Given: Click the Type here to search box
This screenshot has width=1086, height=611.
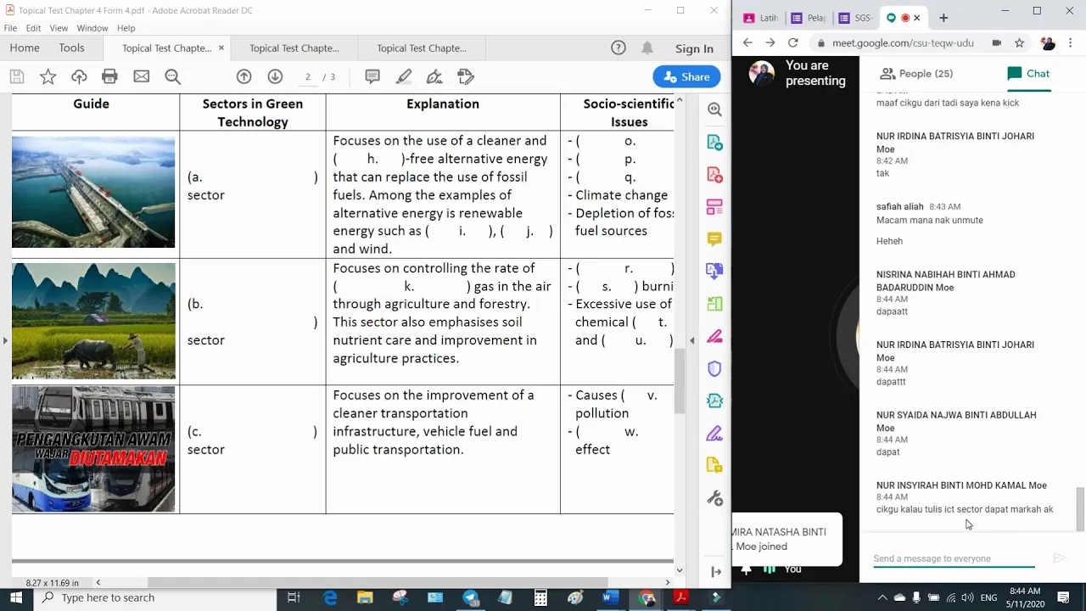Looking at the screenshot, I should [x=155, y=598].
